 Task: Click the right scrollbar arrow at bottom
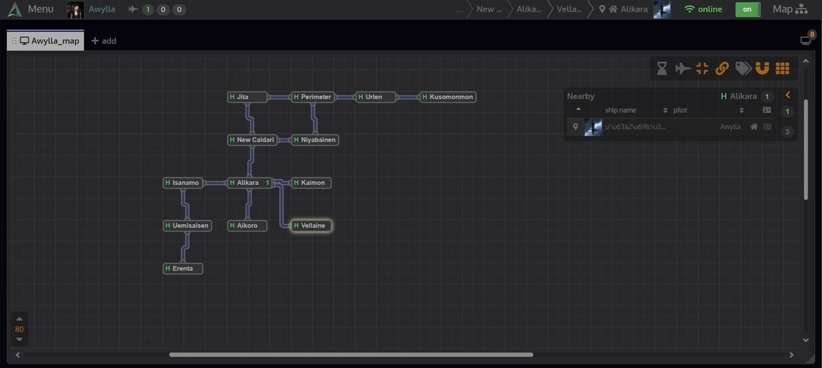click(792, 354)
